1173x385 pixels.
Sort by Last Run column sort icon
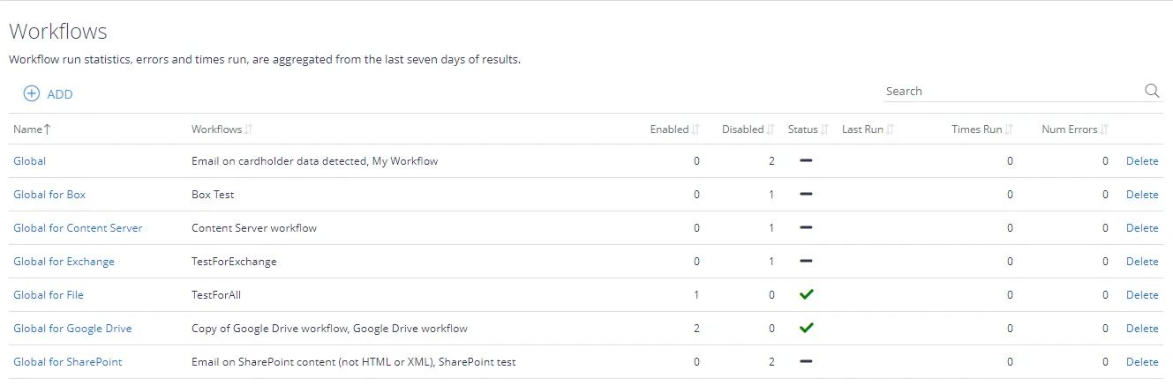(x=890, y=130)
